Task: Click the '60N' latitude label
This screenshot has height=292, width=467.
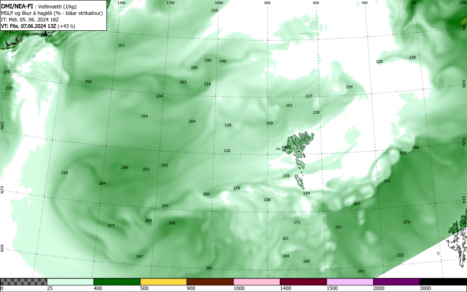Action: [x=2, y=248]
